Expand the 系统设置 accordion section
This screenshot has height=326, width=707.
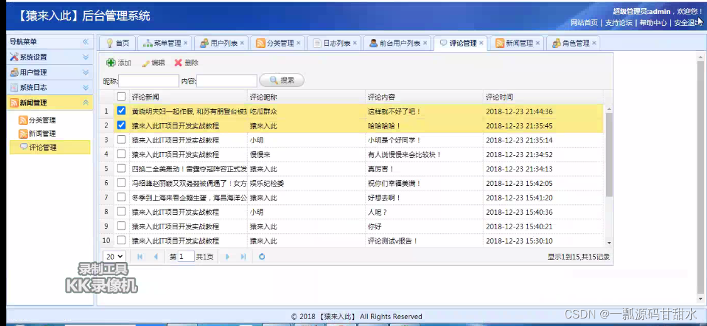click(50, 57)
